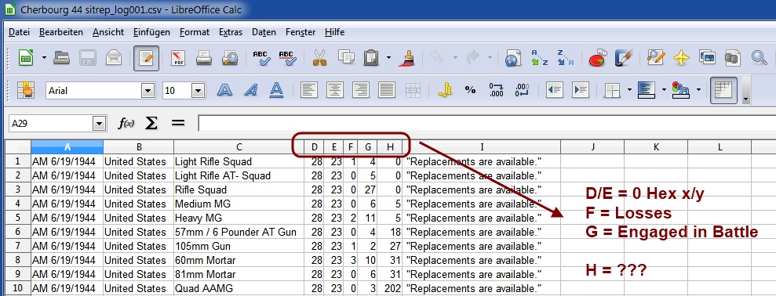Insert Sum with sigma icon

[151, 124]
